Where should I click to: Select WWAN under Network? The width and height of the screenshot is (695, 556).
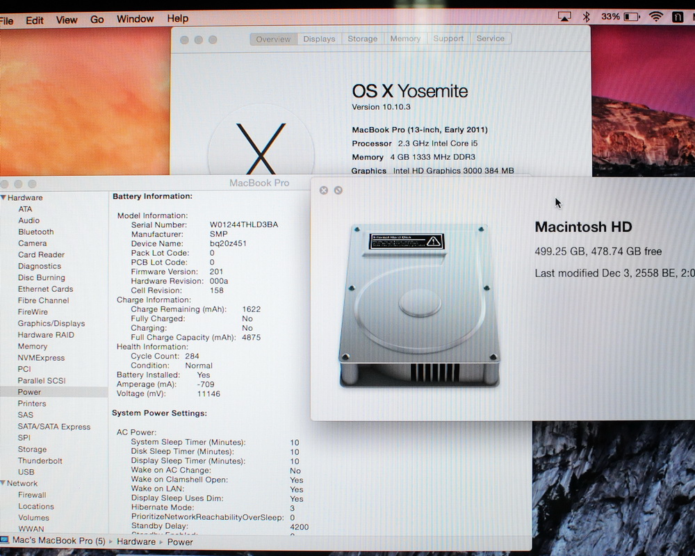point(31,529)
